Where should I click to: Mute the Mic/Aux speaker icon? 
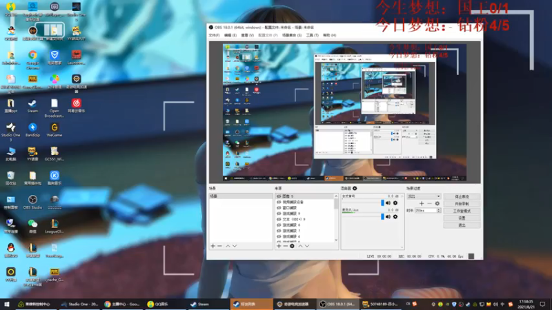coord(388,217)
